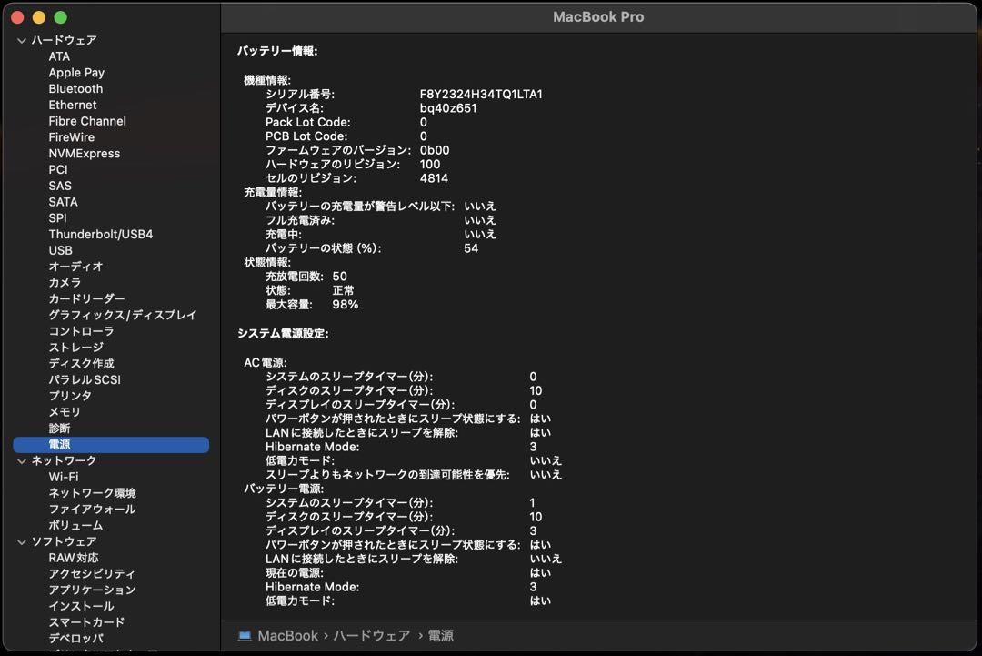Click the システム電源設定 heading
The height and width of the screenshot is (656, 982).
tap(283, 334)
